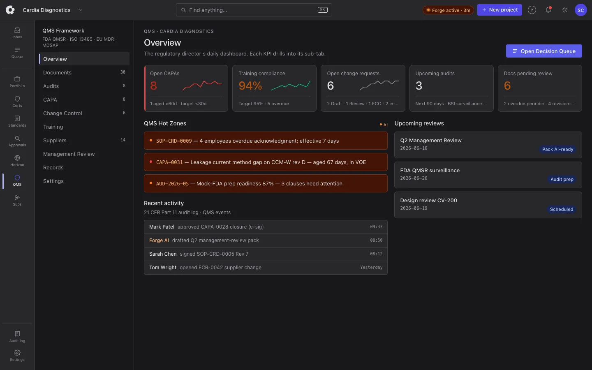Open the Suppliers section
Screen dimensions: 592x370
tap(84, 140)
